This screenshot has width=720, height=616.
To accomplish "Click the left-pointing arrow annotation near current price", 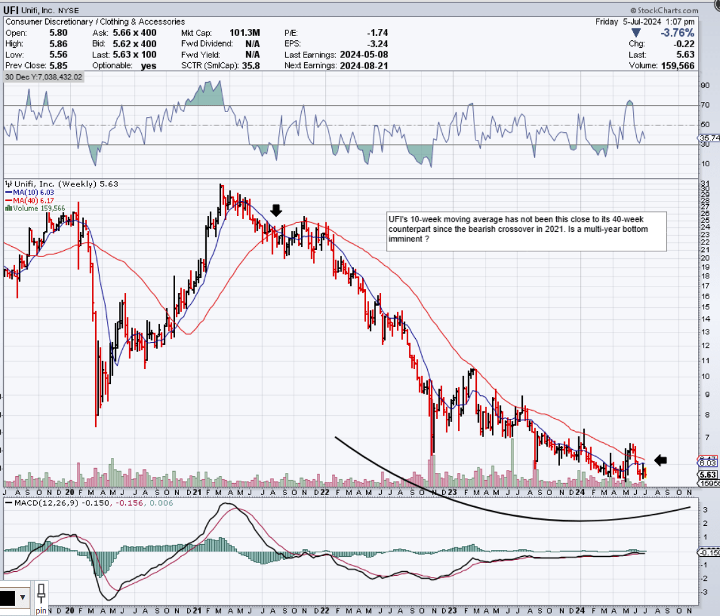I will [x=660, y=460].
